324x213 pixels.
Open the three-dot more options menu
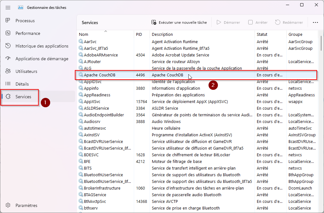tap(315, 23)
